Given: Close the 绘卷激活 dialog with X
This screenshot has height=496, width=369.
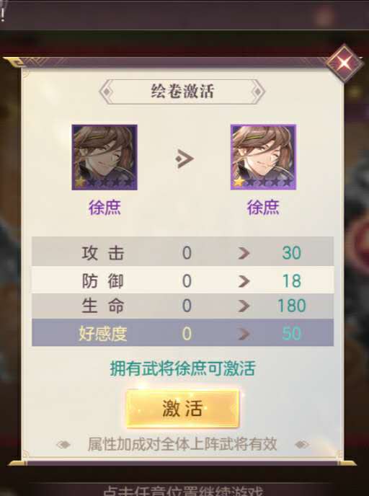Looking at the screenshot, I should point(344,63).
